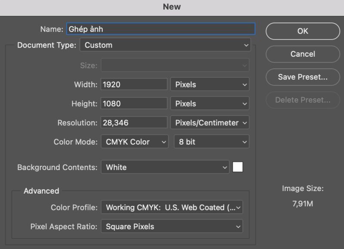The width and height of the screenshot is (344, 249).
Task: Open the Pixel Aspect Ratio dropdown
Action: [172, 226]
